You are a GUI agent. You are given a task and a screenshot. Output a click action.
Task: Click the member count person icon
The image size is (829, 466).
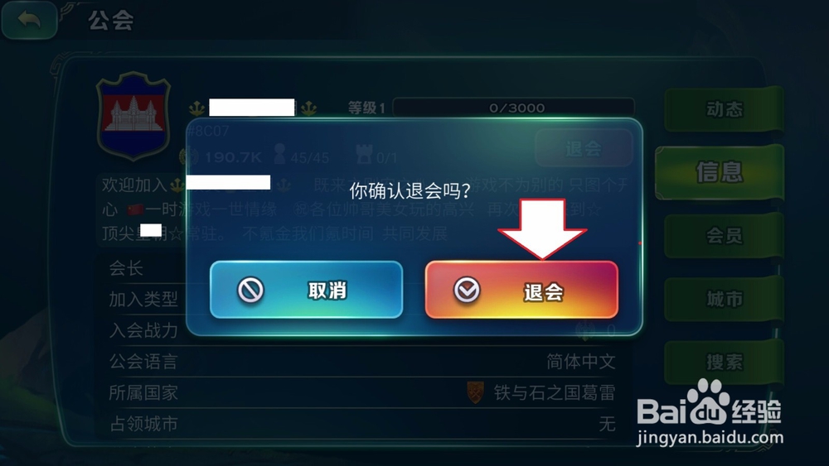click(279, 154)
